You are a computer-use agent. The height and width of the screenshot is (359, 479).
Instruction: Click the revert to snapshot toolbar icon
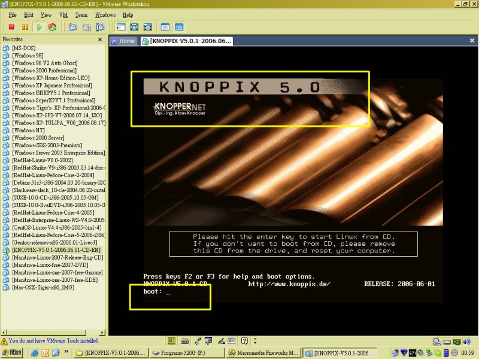point(86,27)
